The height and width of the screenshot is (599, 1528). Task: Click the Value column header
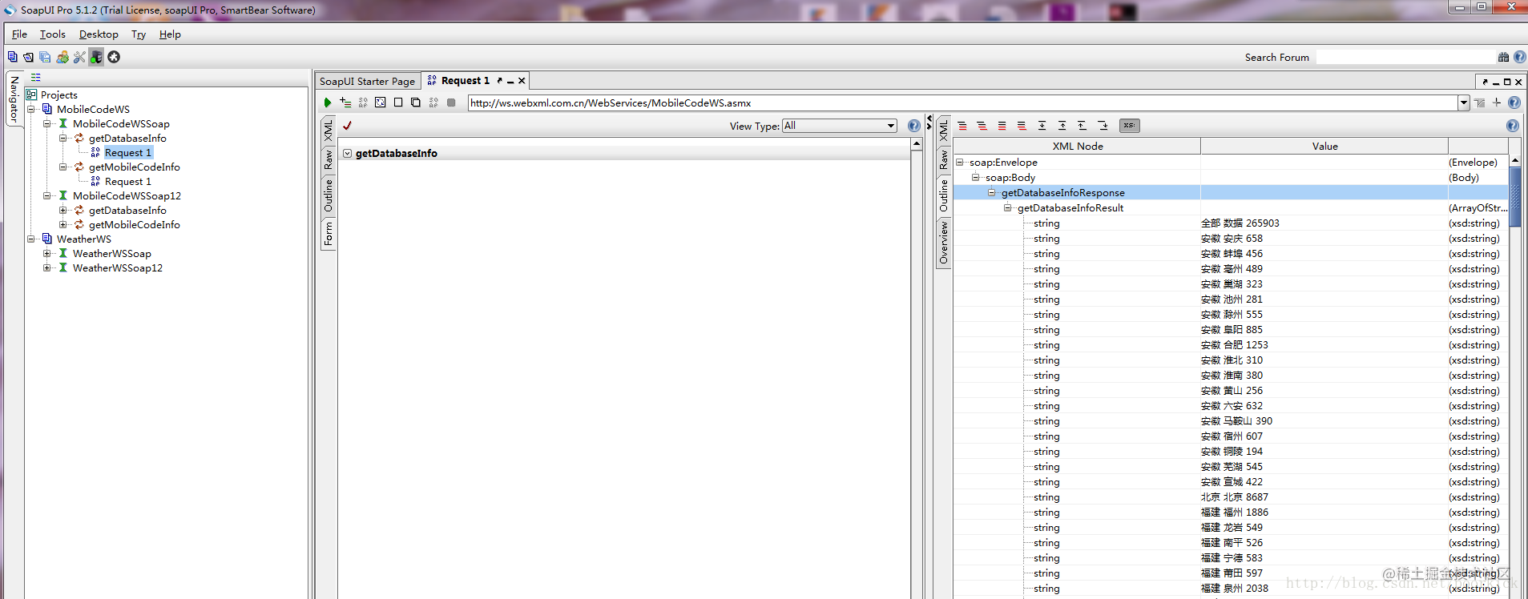point(1324,146)
